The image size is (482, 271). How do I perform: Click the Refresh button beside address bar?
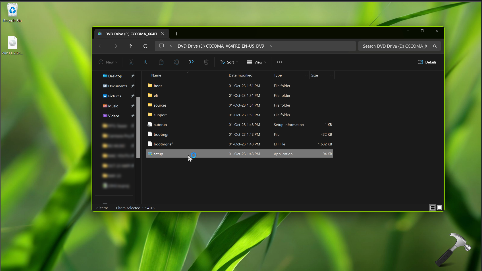pyautogui.click(x=146, y=46)
